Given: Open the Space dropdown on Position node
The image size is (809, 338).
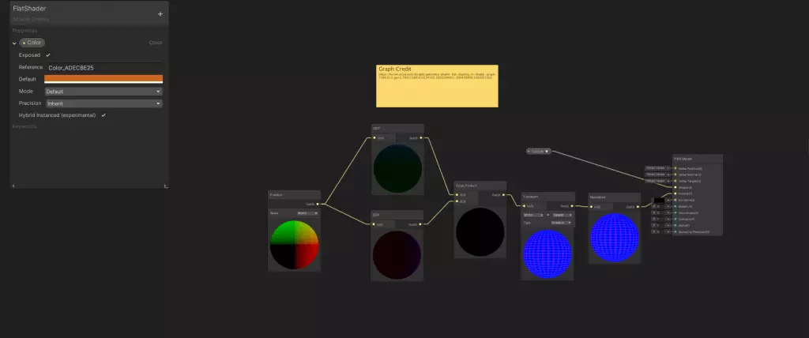Looking at the screenshot, I should tap(302, 212).
